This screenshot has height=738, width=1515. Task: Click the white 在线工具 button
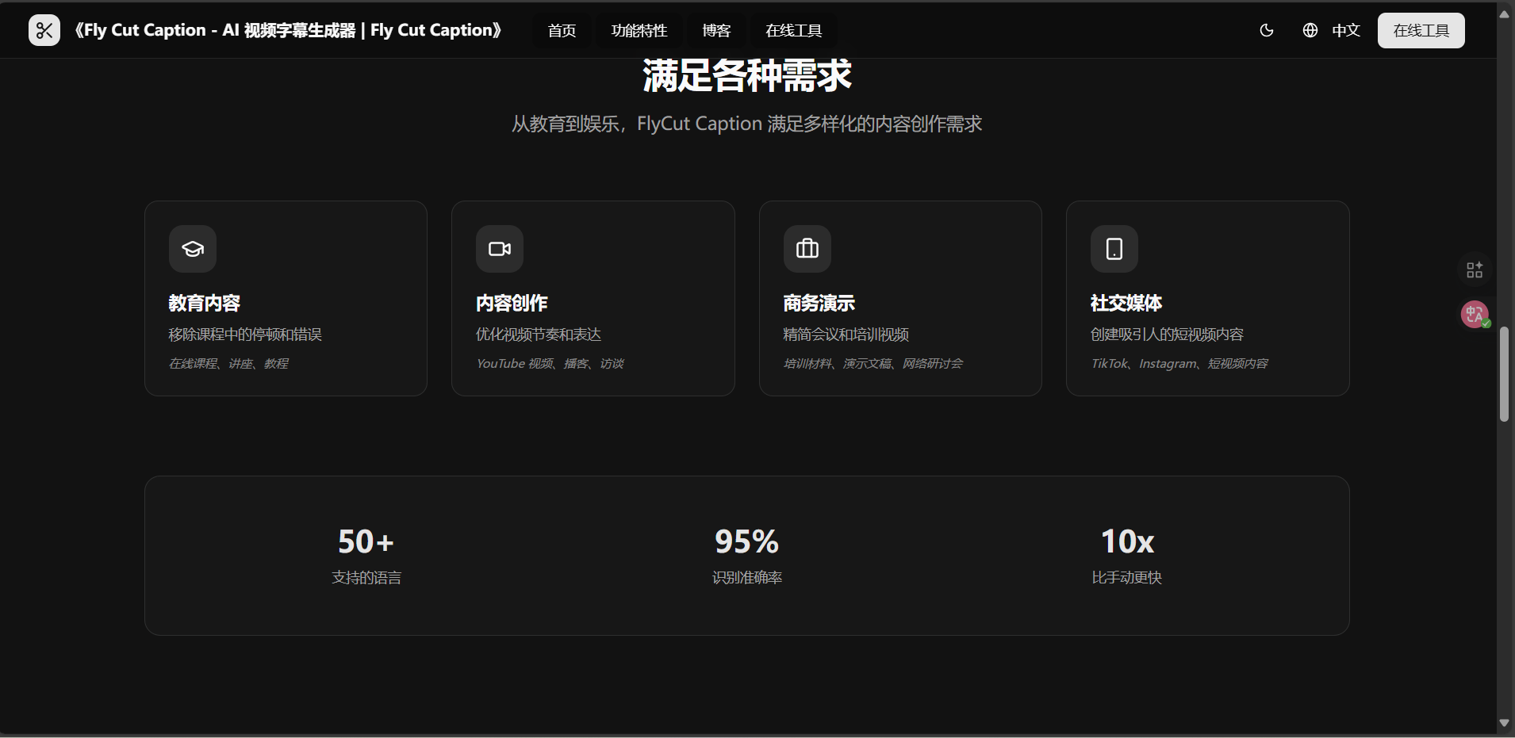(1421, 30)
